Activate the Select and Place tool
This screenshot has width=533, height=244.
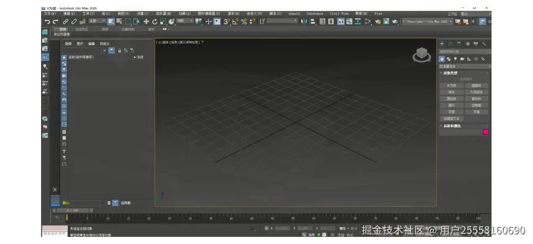(172, 21)
